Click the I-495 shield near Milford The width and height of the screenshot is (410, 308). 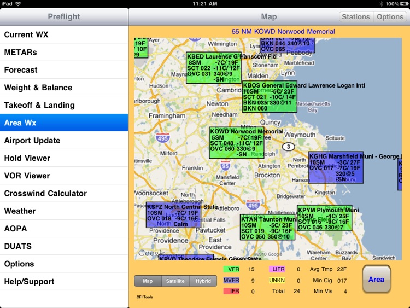point(163,138)
